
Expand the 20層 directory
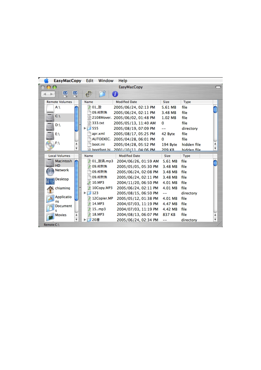pos(85,220)
